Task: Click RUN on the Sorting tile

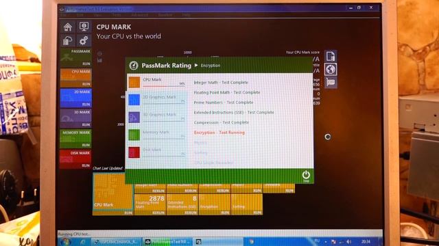Action: 257,213
